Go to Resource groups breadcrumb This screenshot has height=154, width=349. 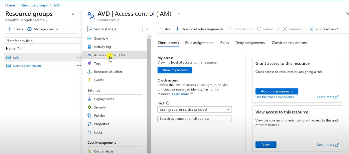click(34, 5)
